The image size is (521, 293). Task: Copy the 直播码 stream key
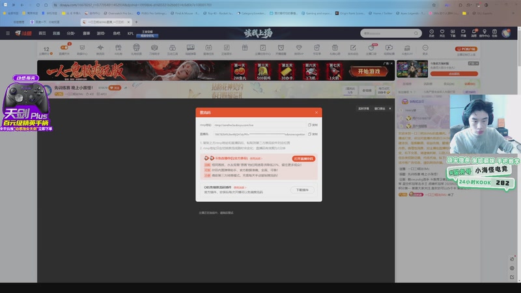pyautogui.click(x=313, y=134)
